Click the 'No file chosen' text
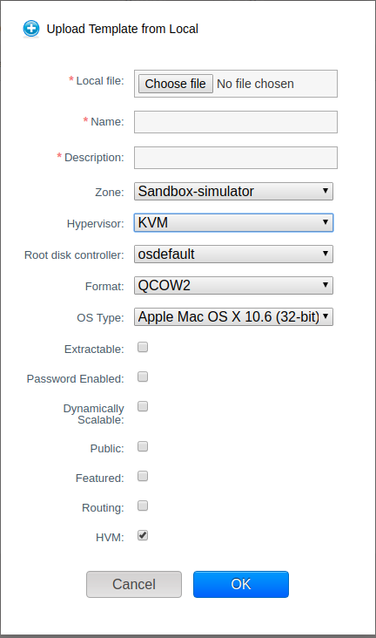This screenshot has width=376, height=638. (x=255, y=84)
